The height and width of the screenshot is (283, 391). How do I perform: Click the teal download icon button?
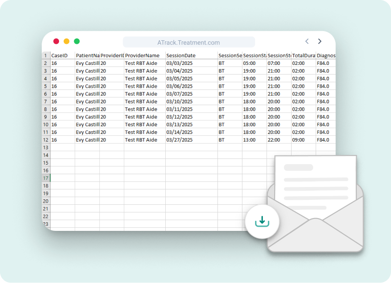pos(262,222)
